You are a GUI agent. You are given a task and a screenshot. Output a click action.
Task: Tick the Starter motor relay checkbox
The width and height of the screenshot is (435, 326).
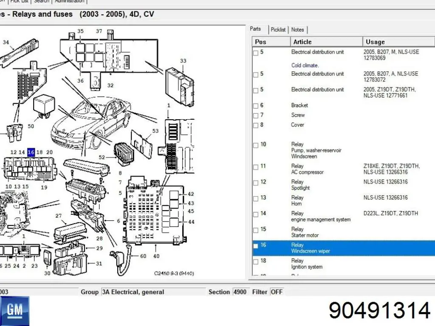click(x=256, y=230)
